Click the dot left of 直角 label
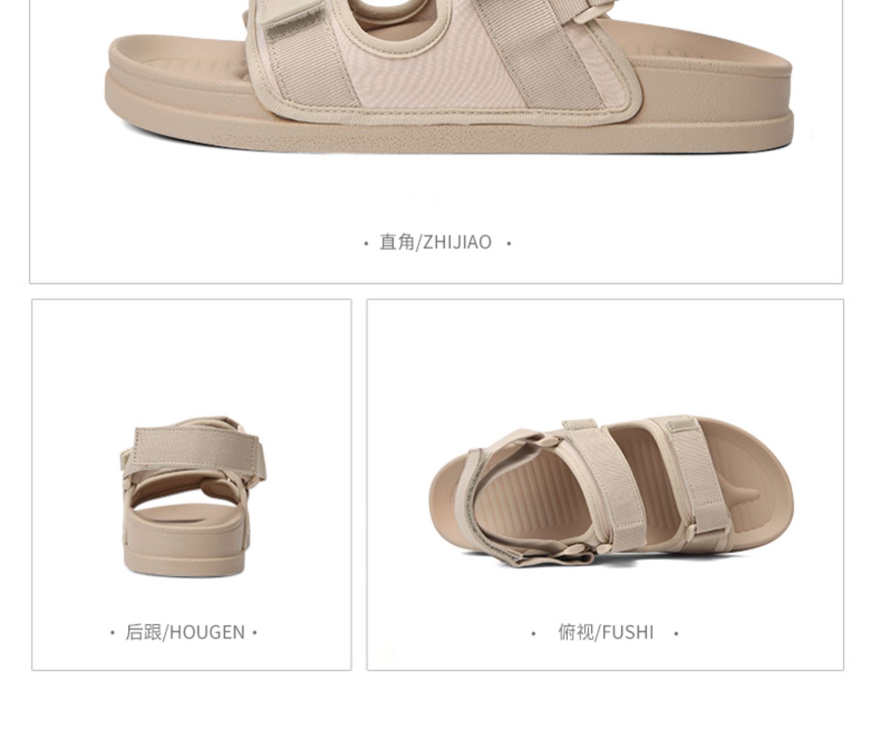Image resolution: width=881 pixels, height=740 pixels. tap(366, 243)
